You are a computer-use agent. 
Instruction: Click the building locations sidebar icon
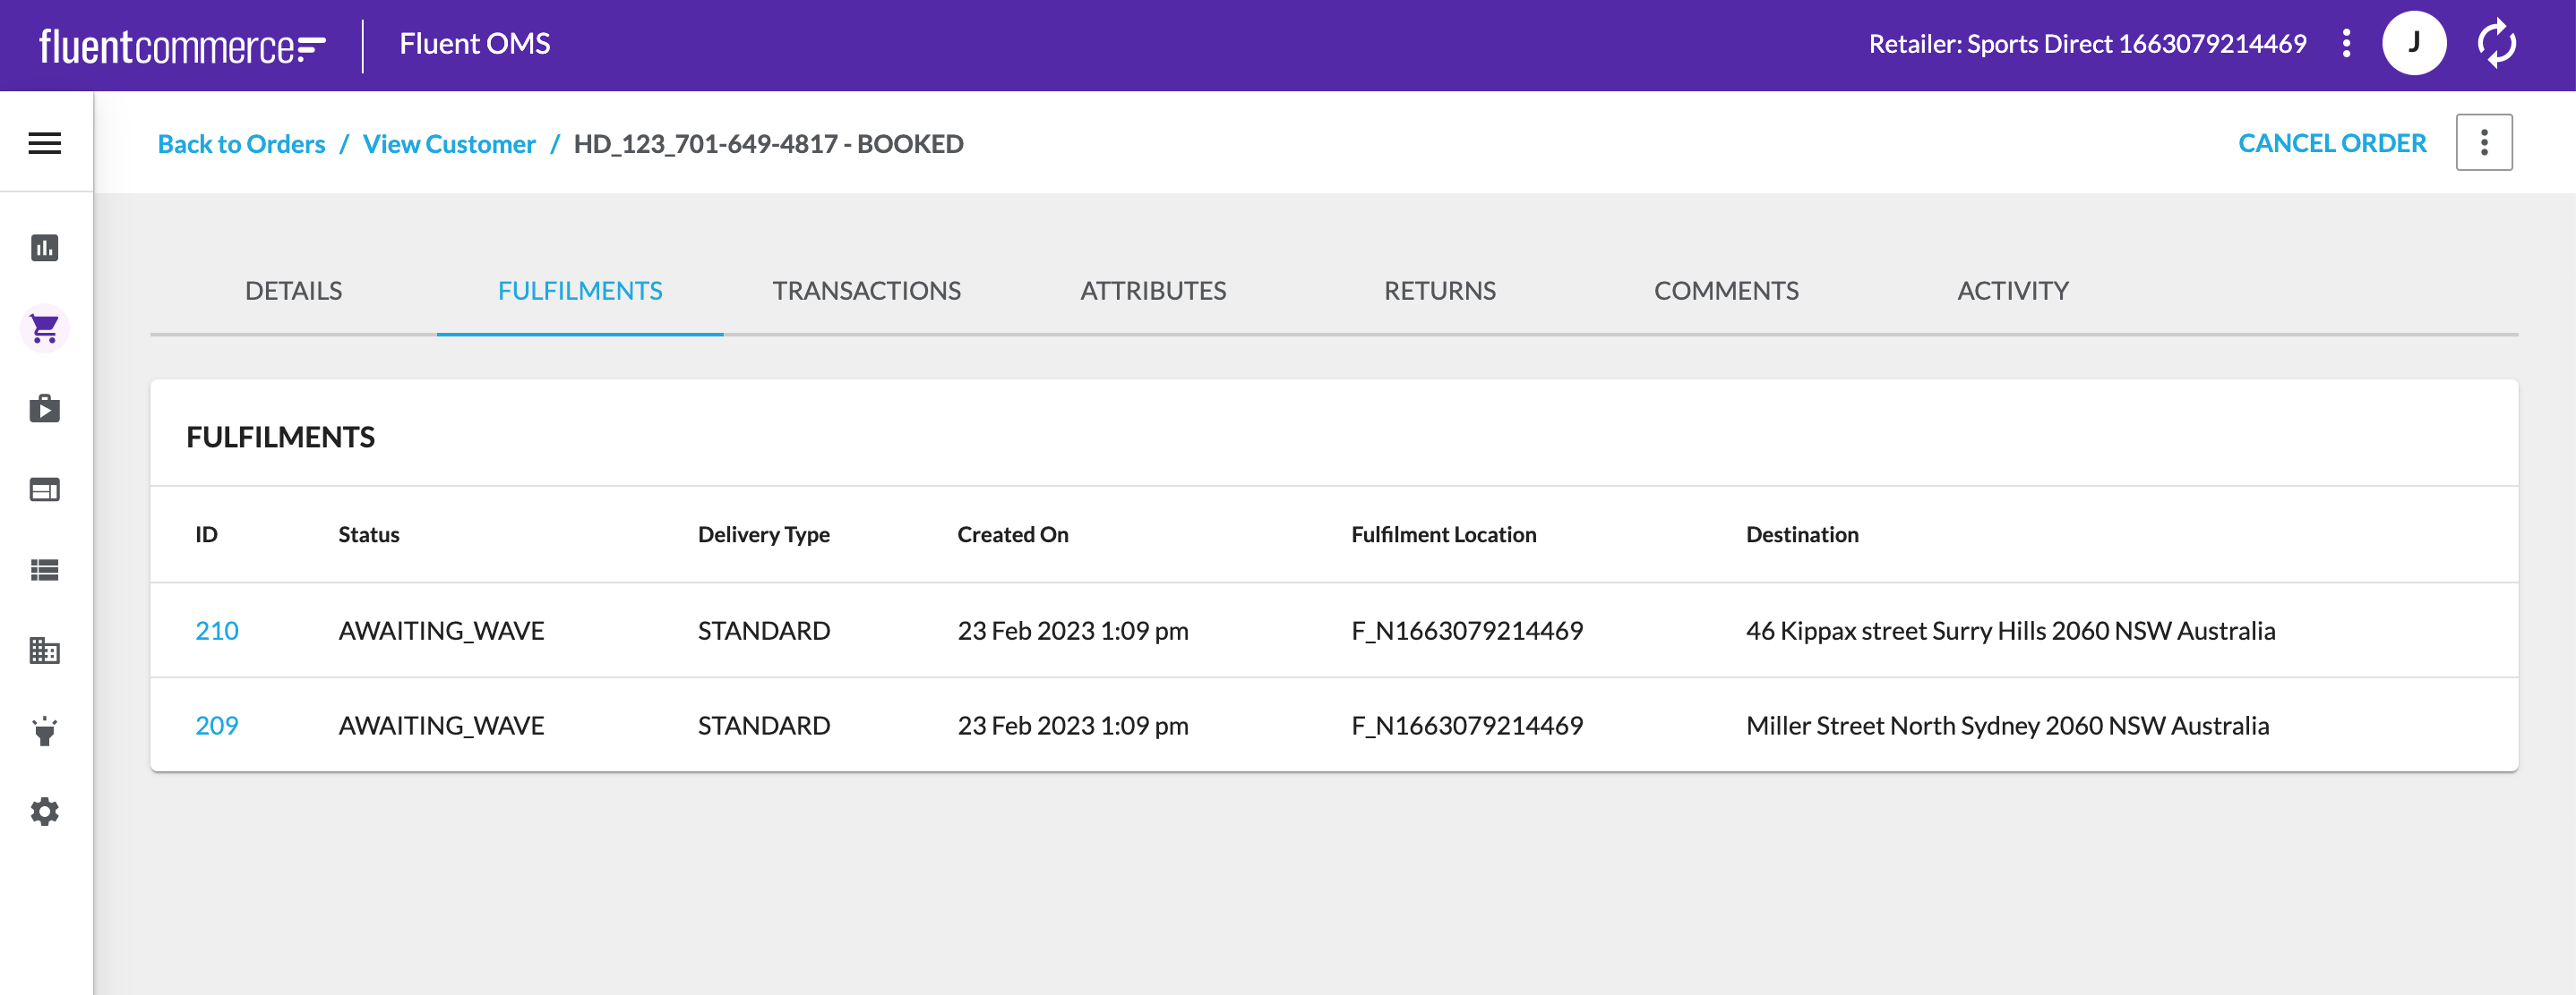[x=44, y=651]
